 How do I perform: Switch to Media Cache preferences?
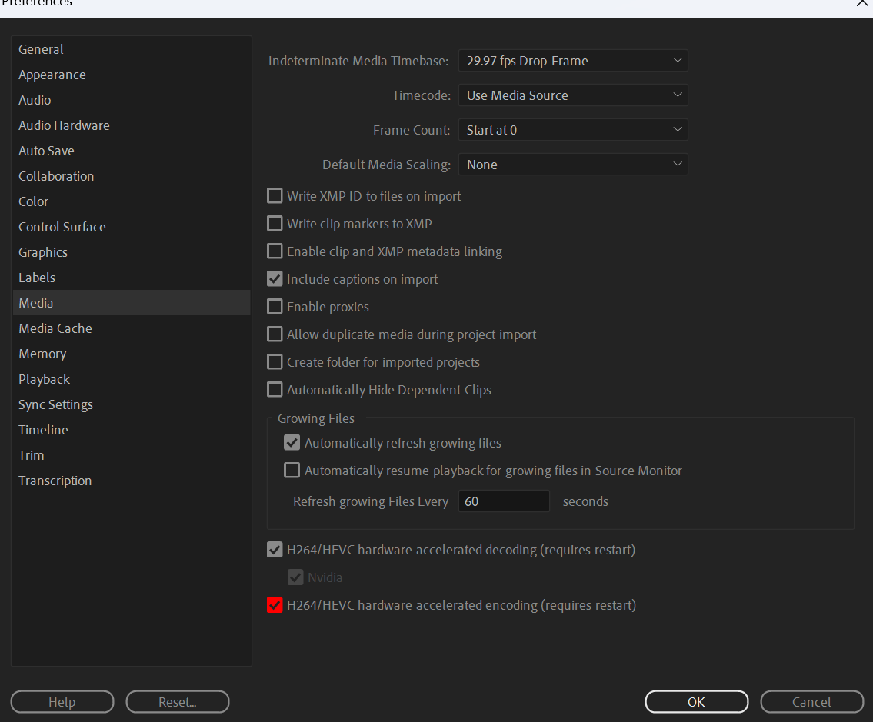point(55,328)
